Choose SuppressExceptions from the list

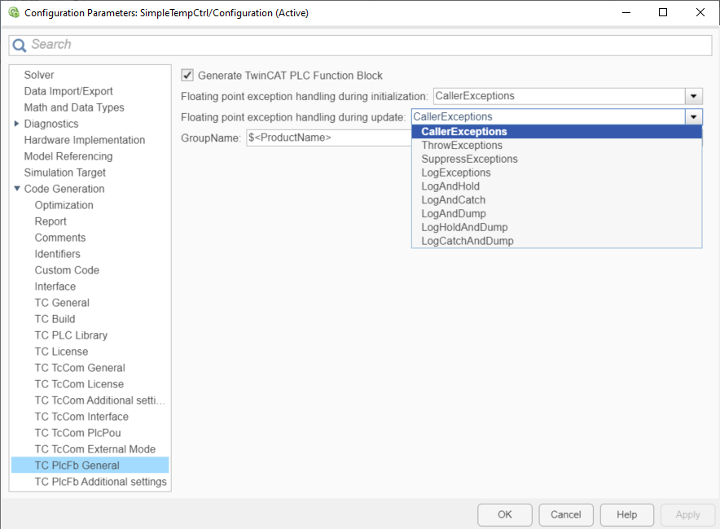pos(556,160)
